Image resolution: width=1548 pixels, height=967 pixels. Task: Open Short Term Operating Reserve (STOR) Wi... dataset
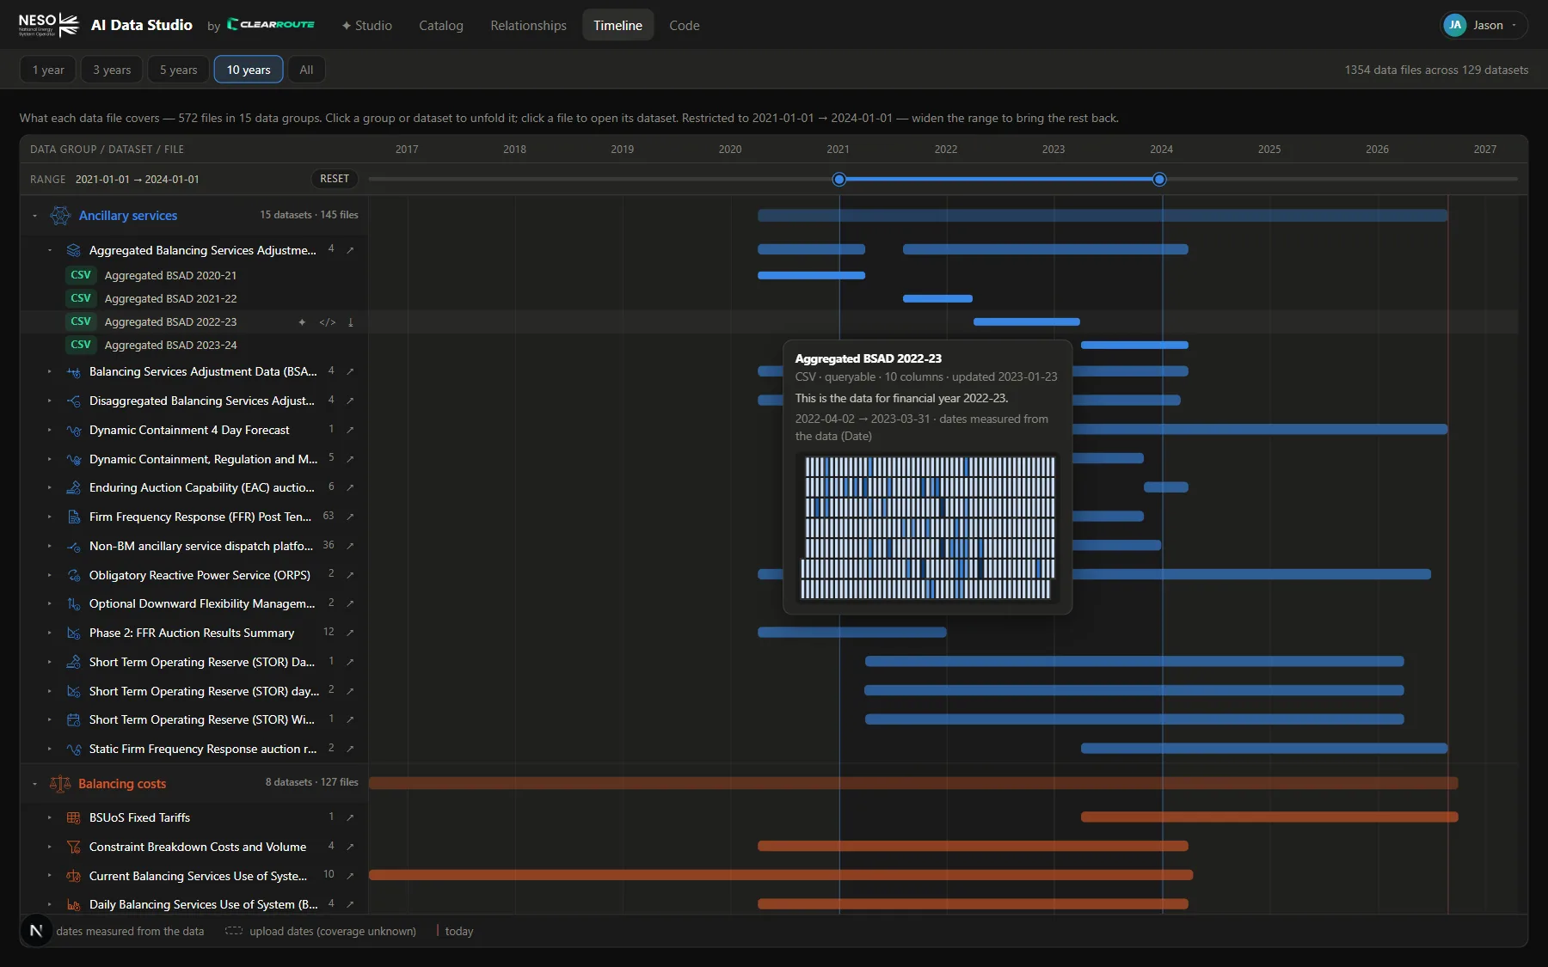coord(202,719)
